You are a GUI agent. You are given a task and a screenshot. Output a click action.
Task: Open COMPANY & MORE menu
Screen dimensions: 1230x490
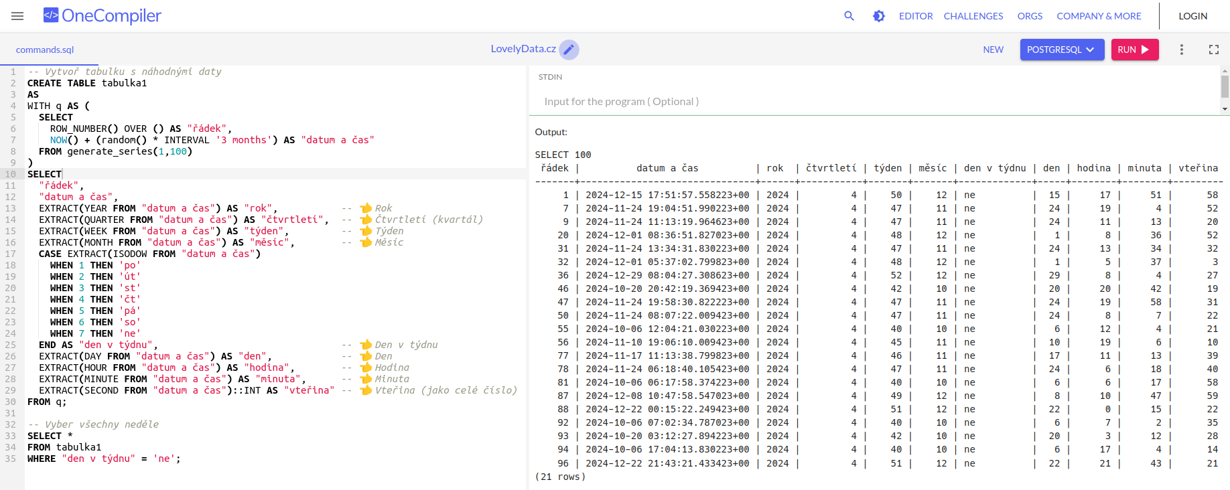point(1099,16)
